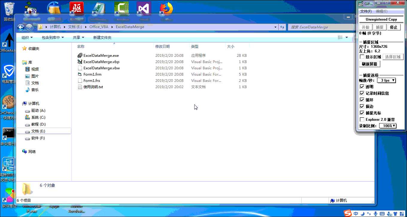The height and width of the screenshot is (217, 407).
Task: Open the 3 fps frame rate dropdown
Action: 386,80
